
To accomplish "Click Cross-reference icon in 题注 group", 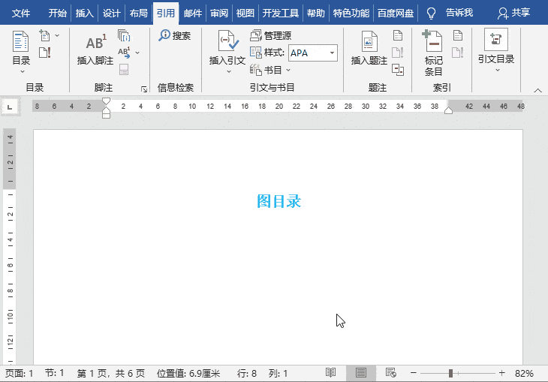I will [398, 69].
